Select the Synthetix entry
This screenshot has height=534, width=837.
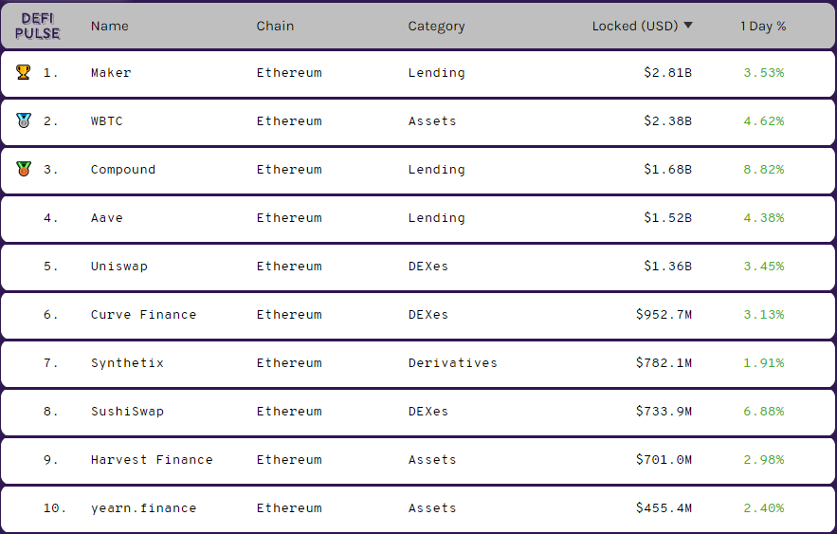coord(127,363)
